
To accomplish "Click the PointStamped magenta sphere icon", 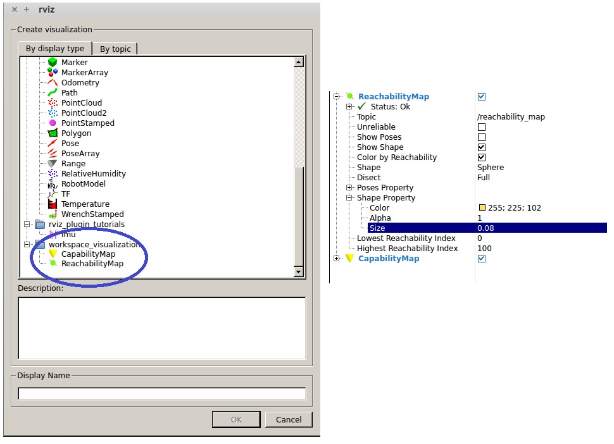I will coord(53,123).
